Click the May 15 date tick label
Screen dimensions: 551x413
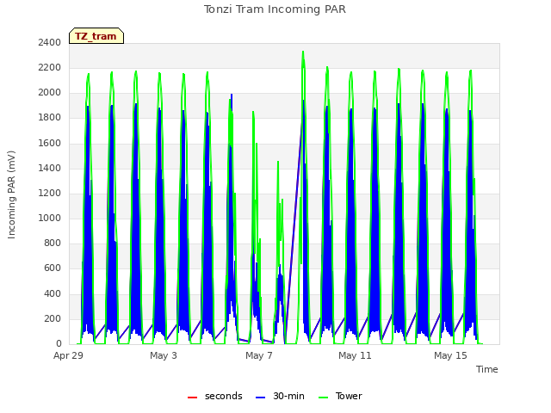click(x=450, y=355)
